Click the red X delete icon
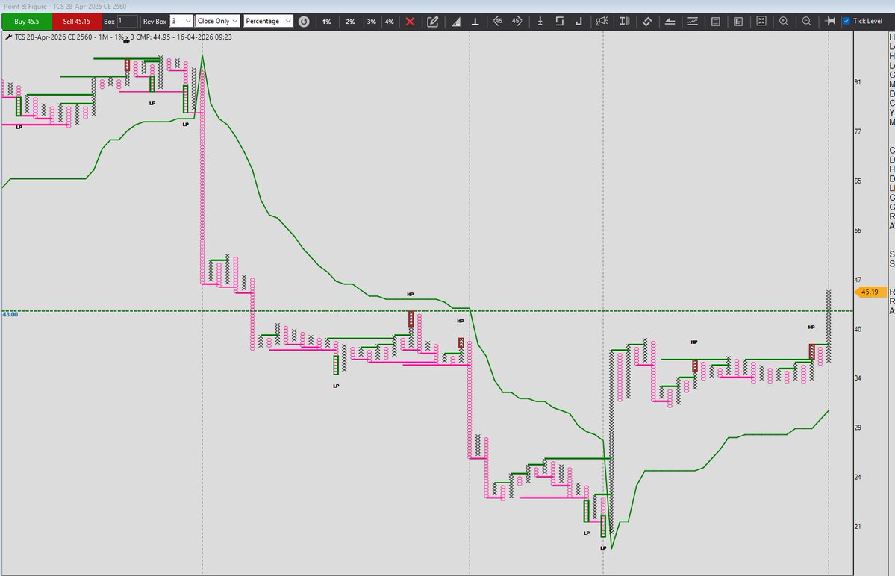Screen dimensions: 895x576 (x=410, y=21)
